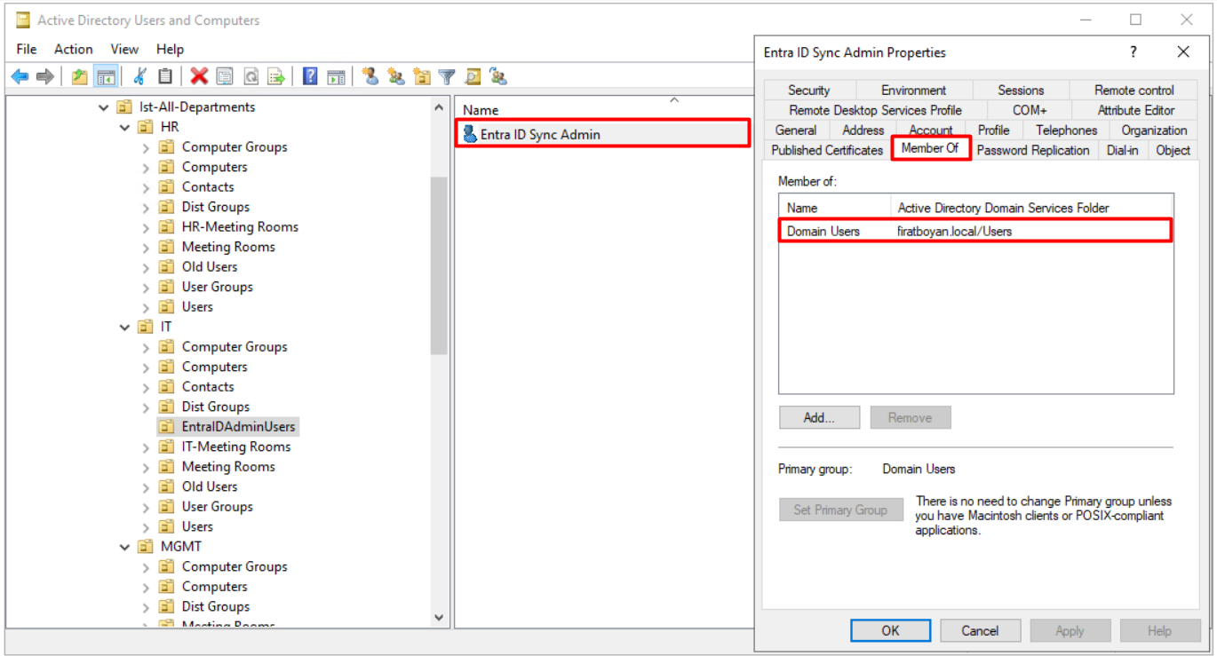Click Cancel in the properties dialog
The height and width of the screenshot is (656, 1217).
pos(980,630)
